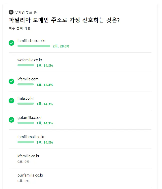Click the wefamilia.co.kr vote progress bar

click(x=26, y=65)
